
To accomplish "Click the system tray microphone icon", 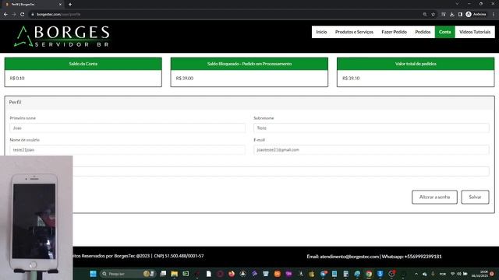I will [433, 274].
